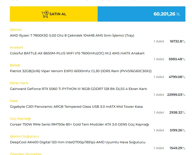
Task: Click the shopping cart plus icon
Action: point(45,14)
